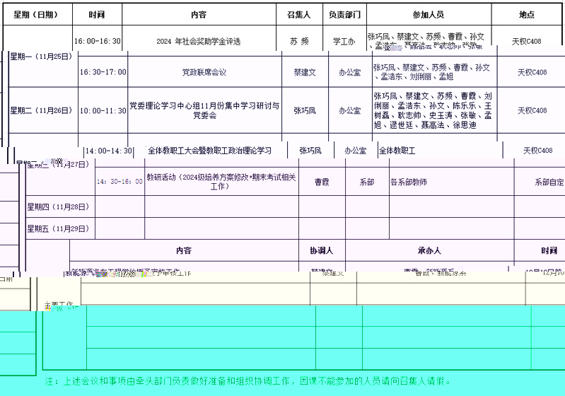Select the 16:30-17:00 time cell
The width and height of the screenshot is (565, 396).
(103, 72)
